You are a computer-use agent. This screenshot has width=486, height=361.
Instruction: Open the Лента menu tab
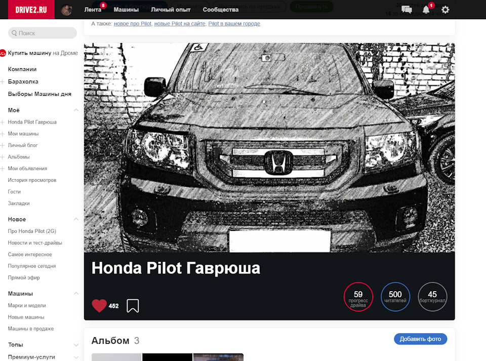click(x=93, y=10)
